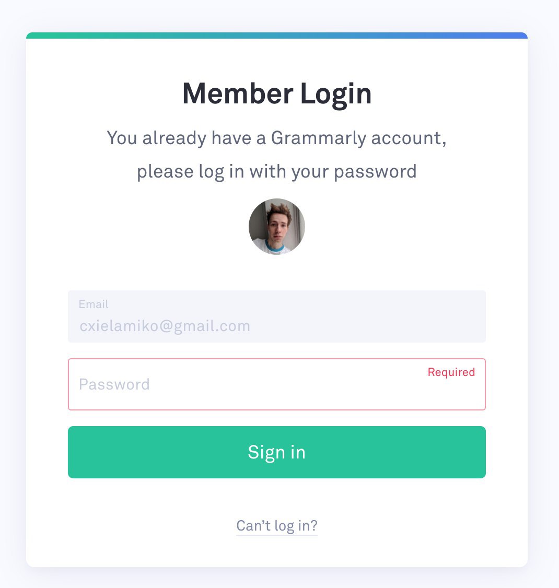Screen dimensions: 559x588
Task: Select the disabled Email field
Action: click(x=277, y=316)
